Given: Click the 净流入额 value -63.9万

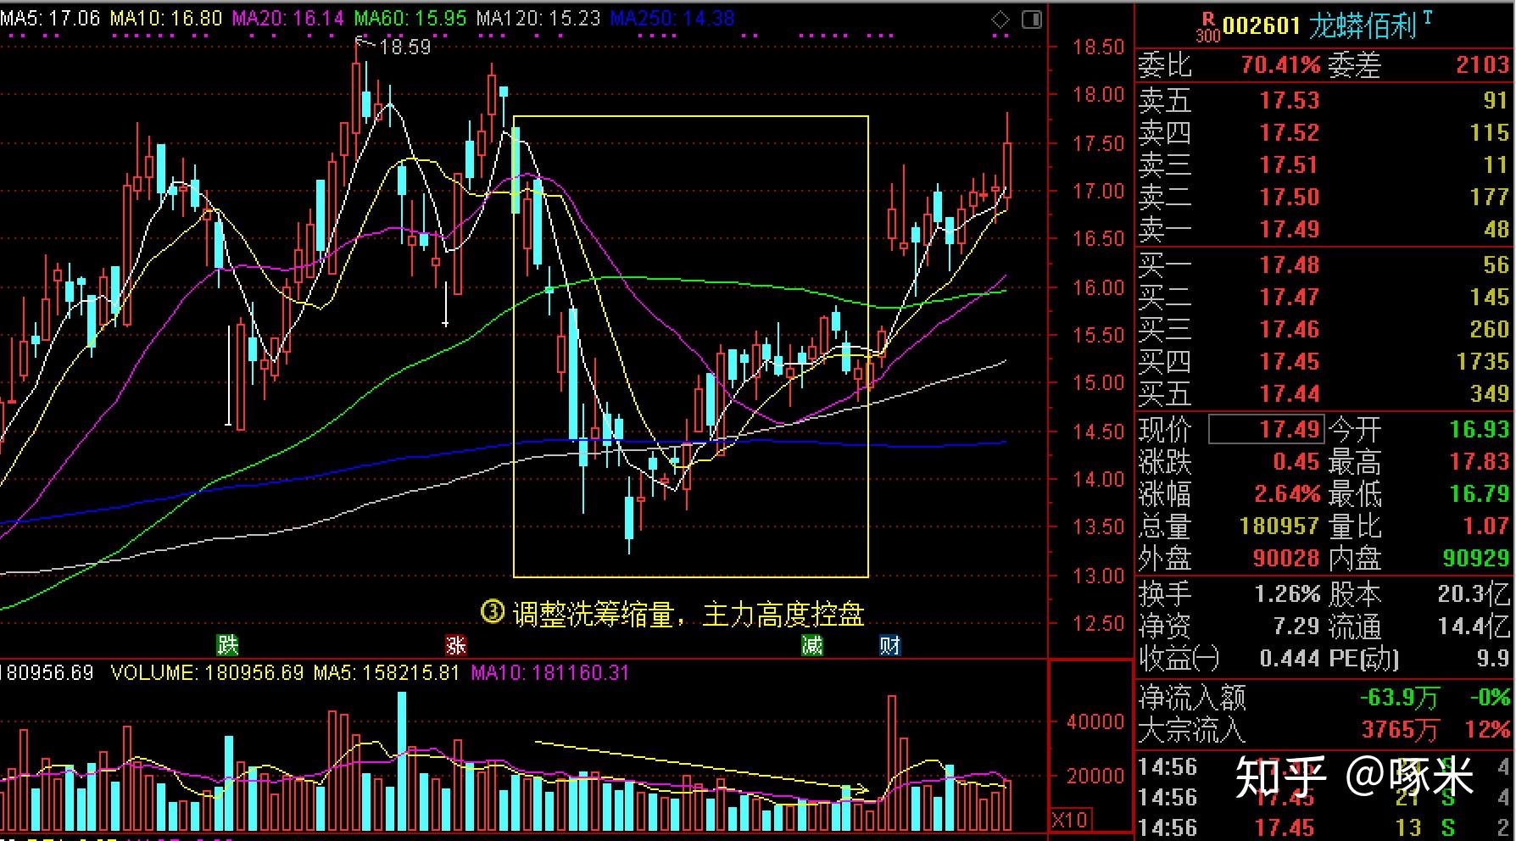Looking at the screenshot, I should (x=1399, y=698).
